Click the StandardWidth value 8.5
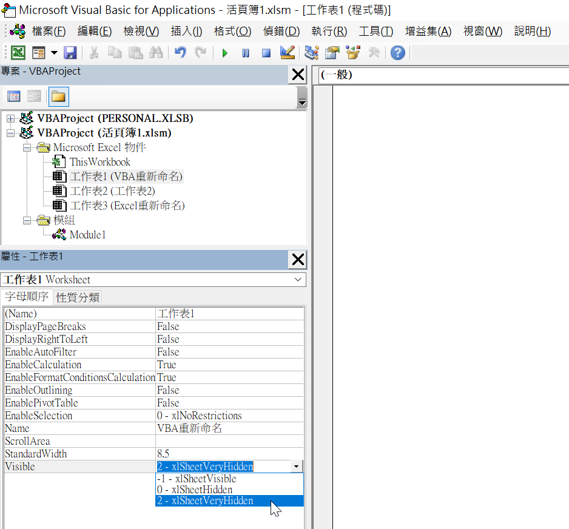This screenshot has width=569, height=529. [230, 454]
